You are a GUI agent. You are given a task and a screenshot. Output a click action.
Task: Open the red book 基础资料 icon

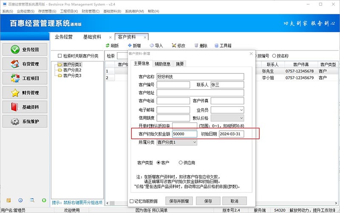14,107
